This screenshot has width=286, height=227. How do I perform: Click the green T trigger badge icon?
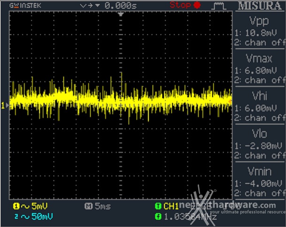click(158, 206)
